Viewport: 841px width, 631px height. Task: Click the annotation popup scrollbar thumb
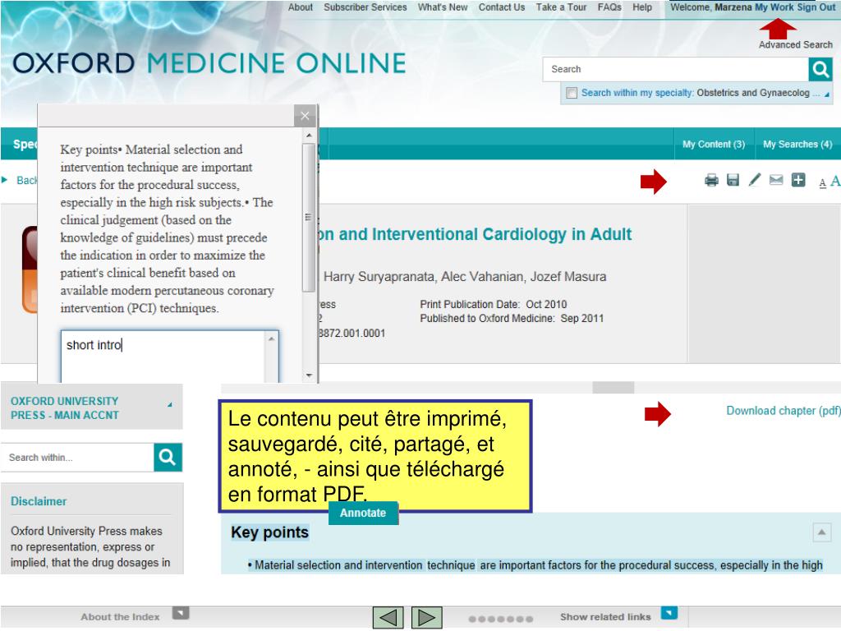(x=309, y=217)
